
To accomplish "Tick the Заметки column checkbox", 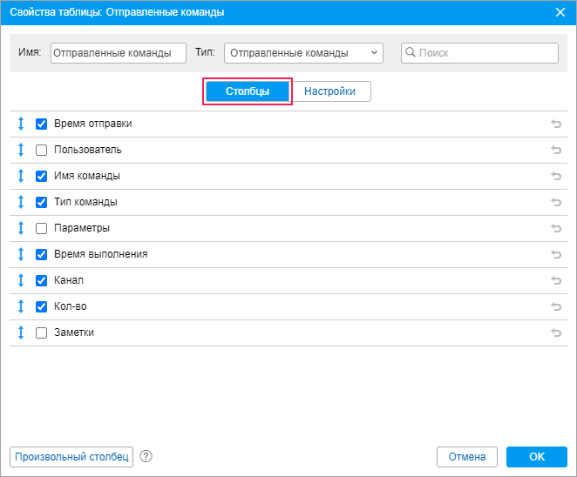I will (41, 333).
